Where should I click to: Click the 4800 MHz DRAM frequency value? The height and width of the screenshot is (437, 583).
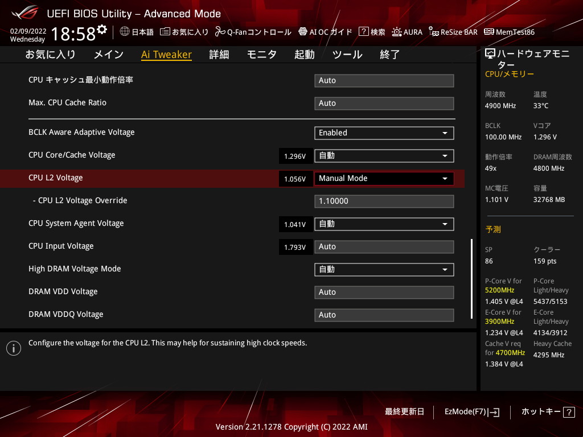tap(549, 168)
